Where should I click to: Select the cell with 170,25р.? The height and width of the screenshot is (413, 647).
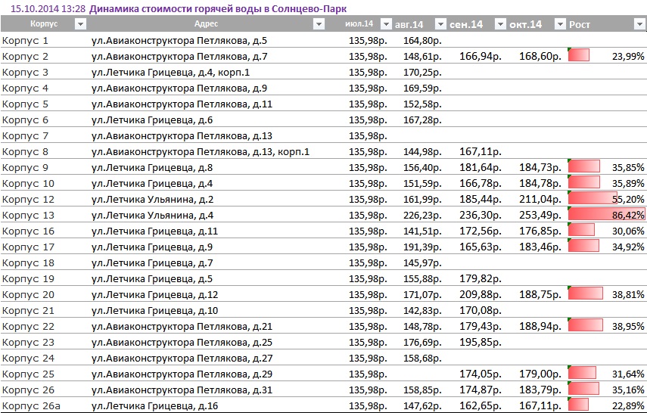point(422,72)
